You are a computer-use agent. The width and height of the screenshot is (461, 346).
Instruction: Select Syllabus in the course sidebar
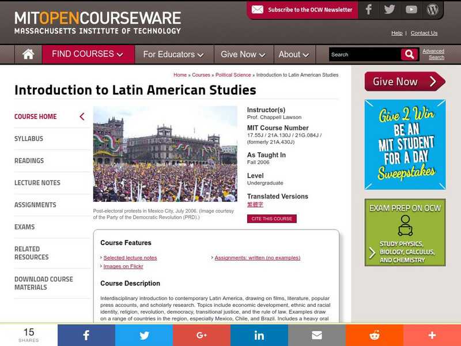[29, 138]
